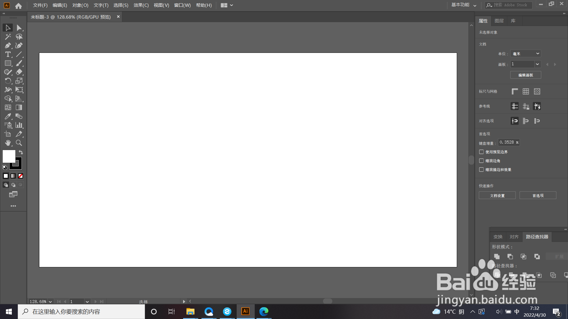The height and width of the screenshot is (319, 568).
Task: Open the 效果(C) menu
Action: (141, 5)
